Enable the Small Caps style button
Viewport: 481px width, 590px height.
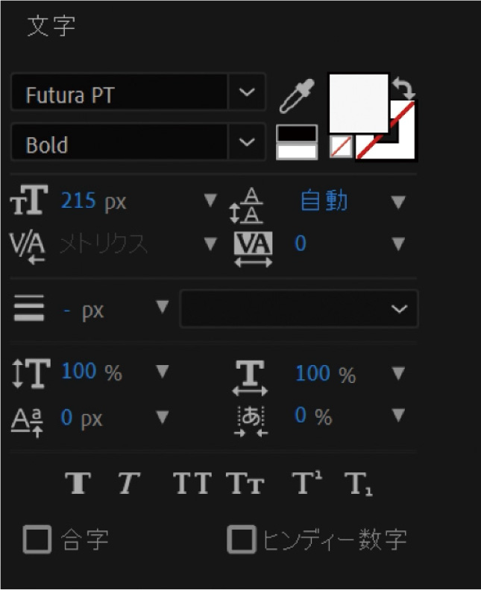pyautogui.click(x=245, y=483)
